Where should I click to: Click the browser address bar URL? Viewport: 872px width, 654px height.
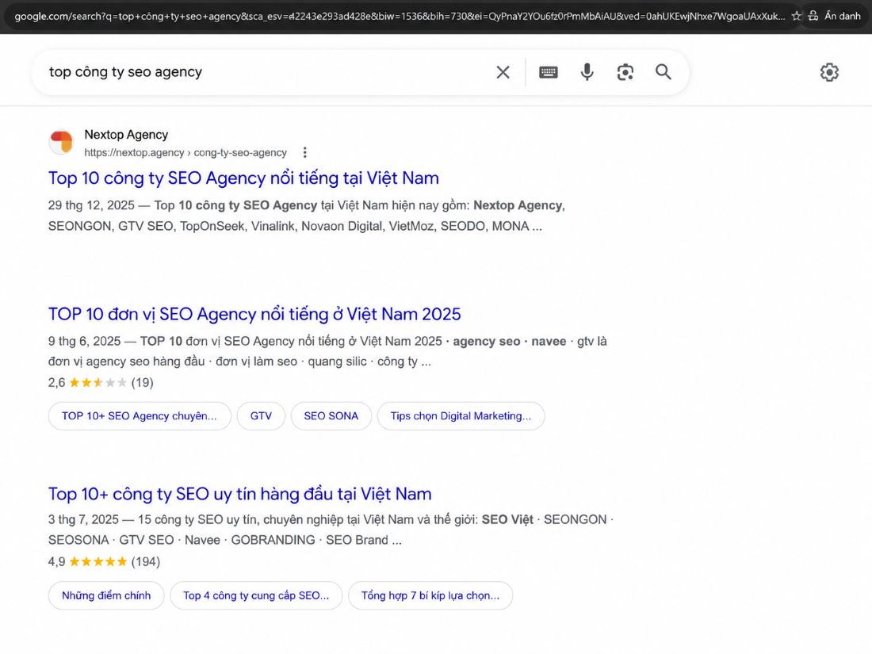coord(400,16)
